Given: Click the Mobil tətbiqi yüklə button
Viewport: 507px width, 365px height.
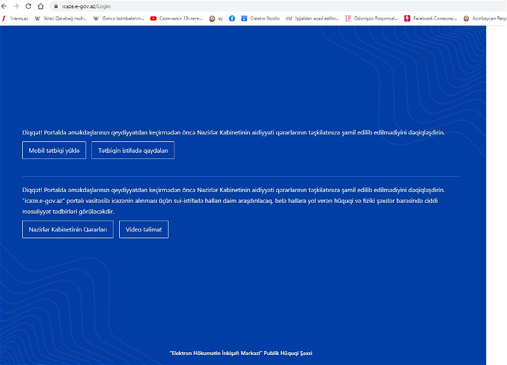Looking at the screenshot, I should tap(54, 150).
